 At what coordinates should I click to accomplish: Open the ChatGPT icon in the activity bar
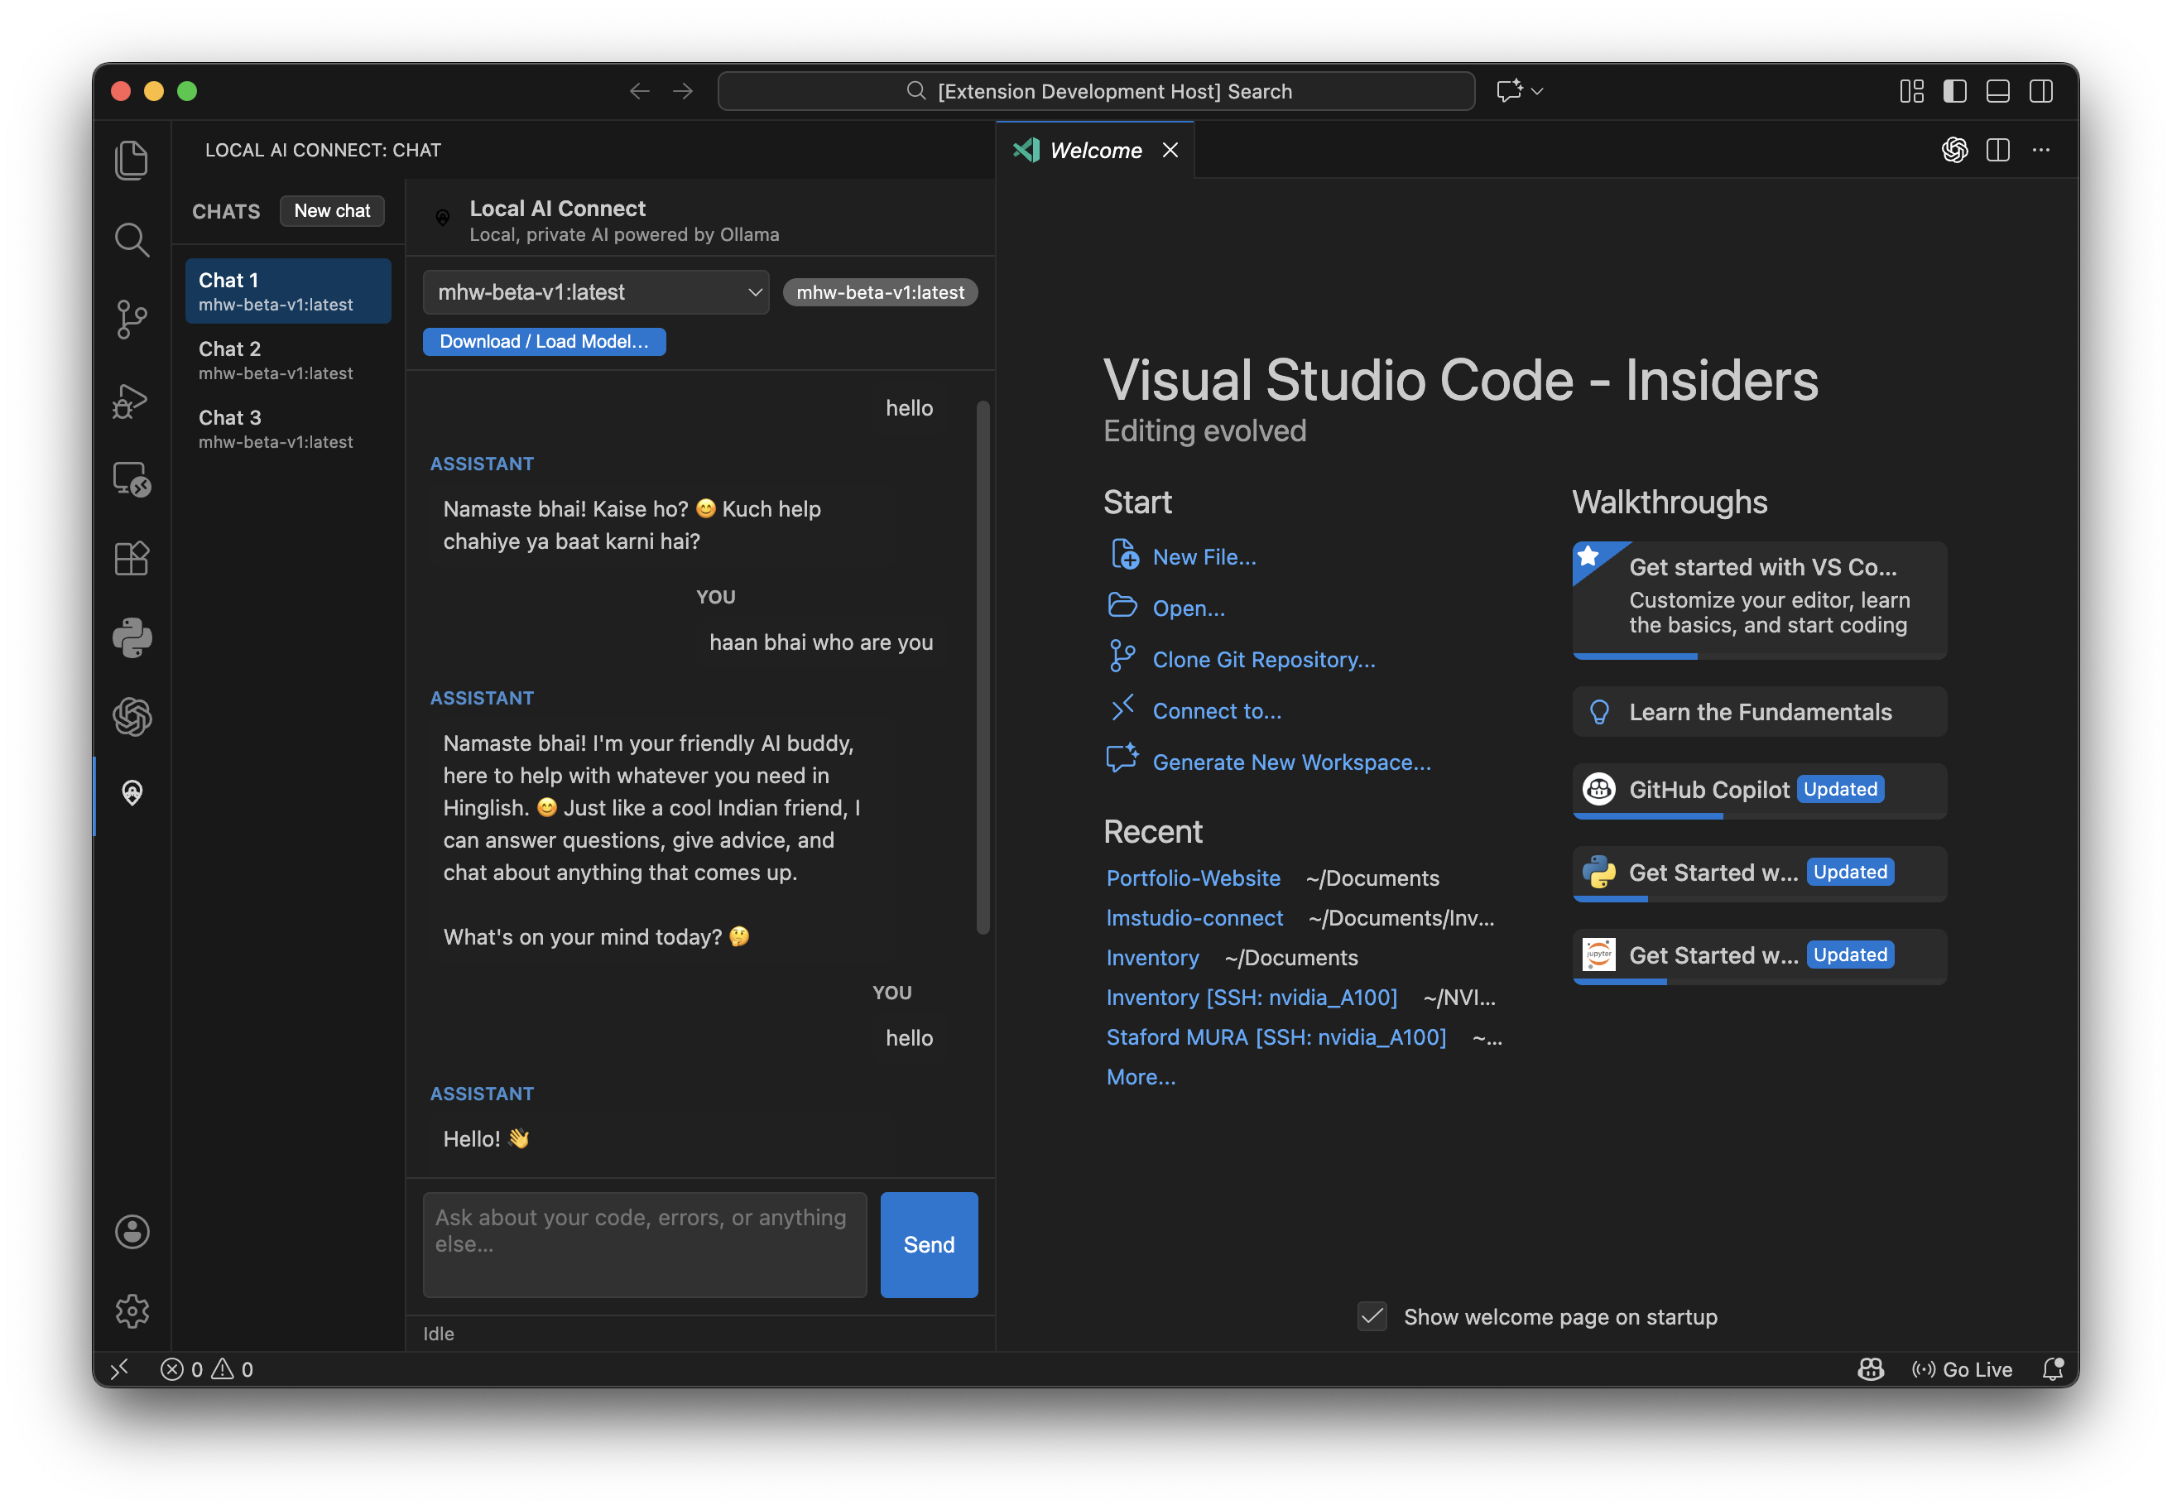point(132,717)
